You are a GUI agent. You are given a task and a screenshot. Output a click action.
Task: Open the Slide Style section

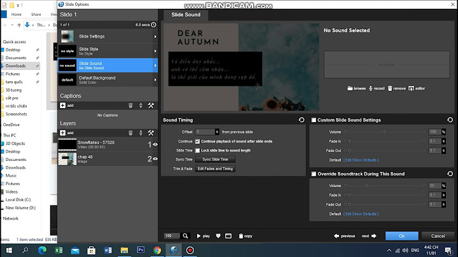pos(108,51)
